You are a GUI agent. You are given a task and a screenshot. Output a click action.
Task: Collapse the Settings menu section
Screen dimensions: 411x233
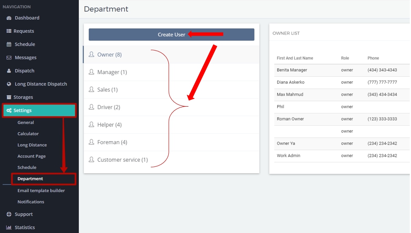(x=39, y=110)
